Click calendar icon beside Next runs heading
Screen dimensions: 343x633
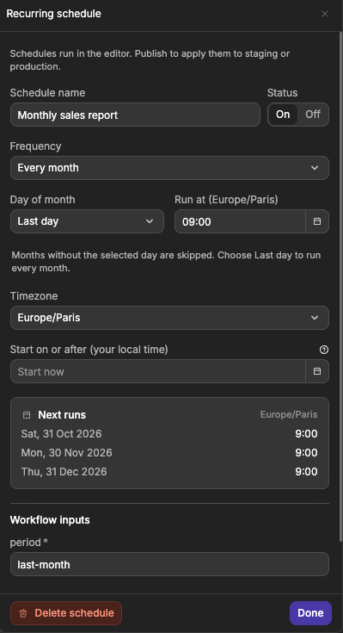click(27, 415)
